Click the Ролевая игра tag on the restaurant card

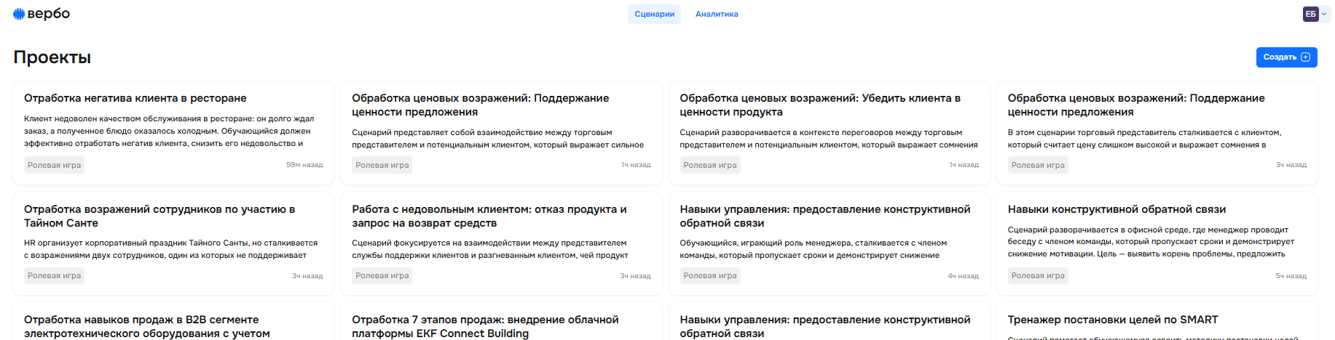(x=55, y=166)
